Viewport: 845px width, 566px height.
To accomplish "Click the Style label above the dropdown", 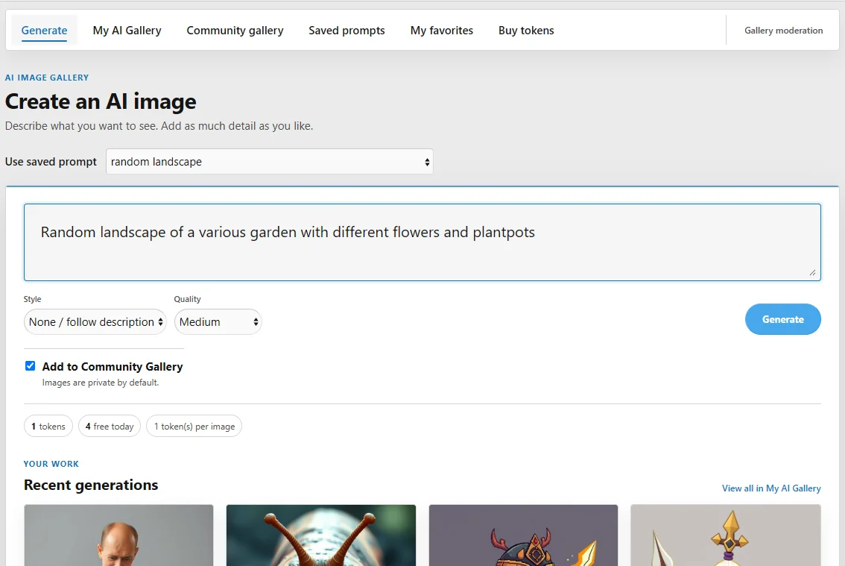I will tap(32, 299).
